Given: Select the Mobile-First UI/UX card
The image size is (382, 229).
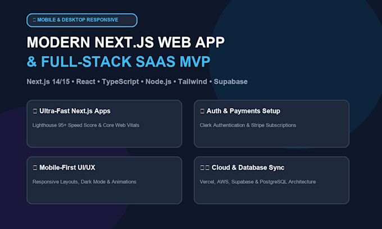Looking at the screenshot, I should [x=104, y=180].
